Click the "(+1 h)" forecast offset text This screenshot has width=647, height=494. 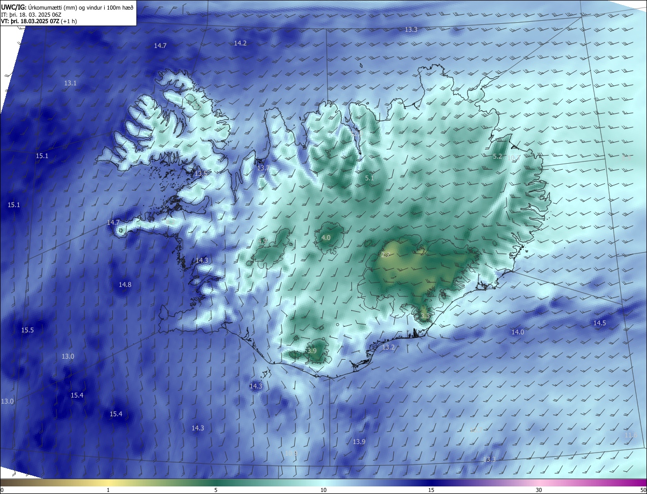[x=69, y=21]
